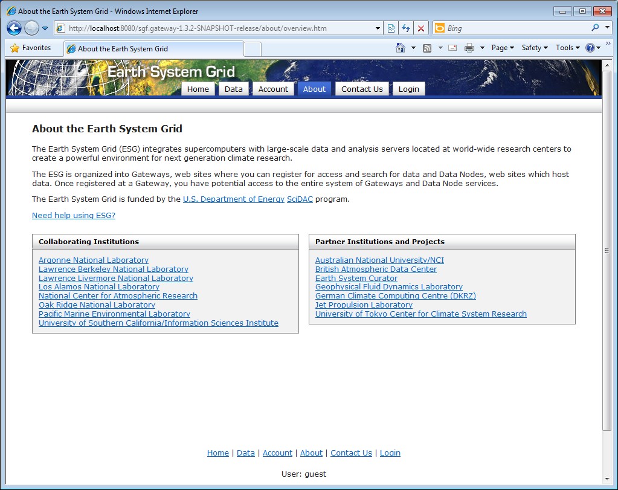This screenshot has width=618, height=490.
Task: Open the Argonne National Laboratory link
Action: coord(94,260)
